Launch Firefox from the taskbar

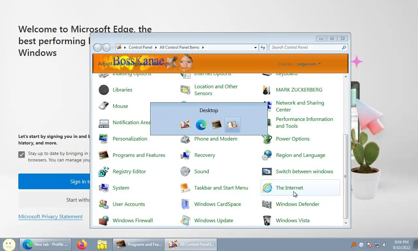(82, 244)
